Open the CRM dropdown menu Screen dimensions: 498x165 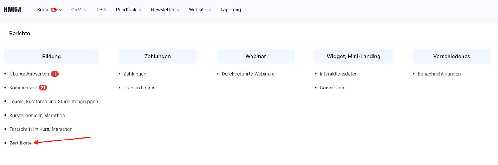point(79,10)
